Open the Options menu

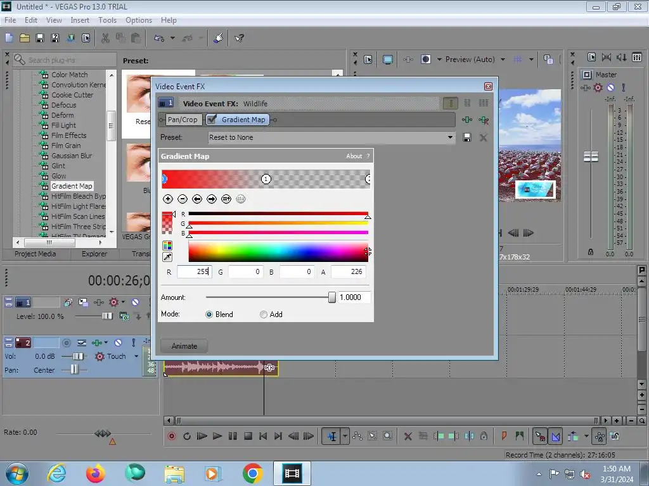pos(139,20)
